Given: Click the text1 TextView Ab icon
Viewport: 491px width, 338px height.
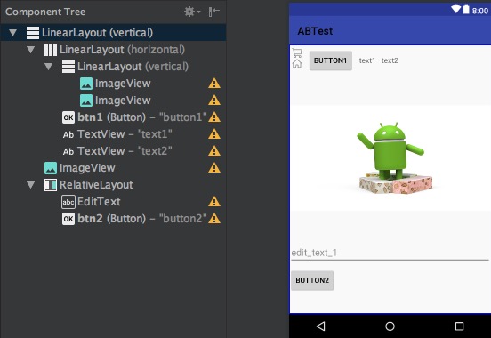Looking at the screenshot, I should coord(68,134).
